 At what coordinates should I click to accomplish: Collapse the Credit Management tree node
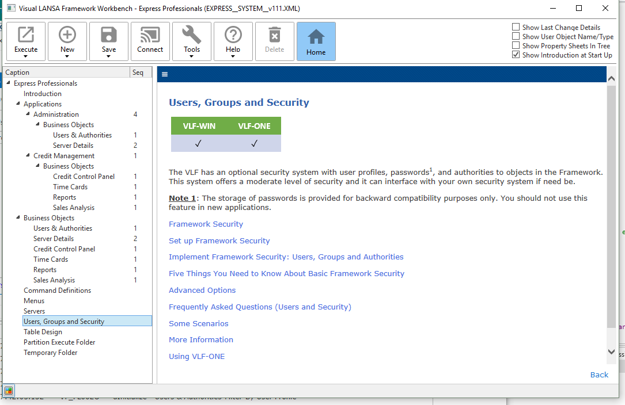click(x=28, y=155)
